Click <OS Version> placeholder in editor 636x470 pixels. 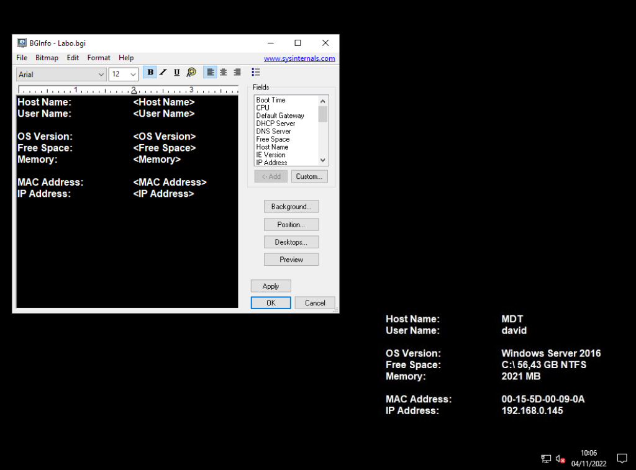tap(164, 137)
